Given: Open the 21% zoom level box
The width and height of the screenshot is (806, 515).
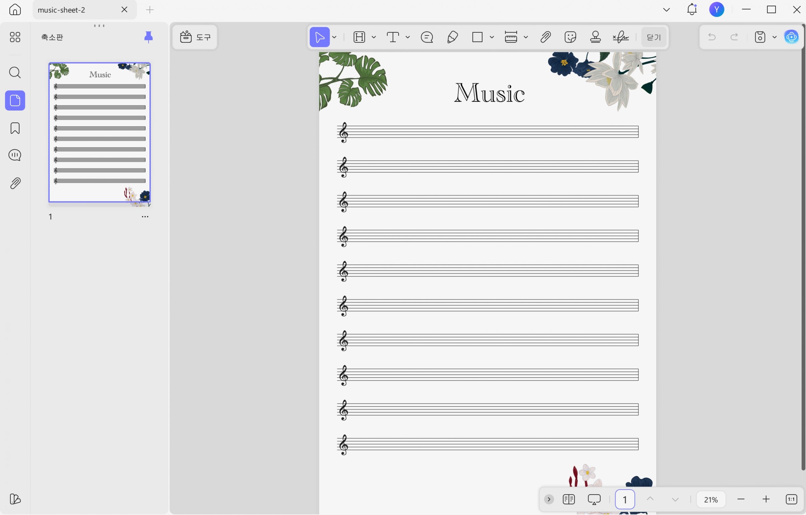Looking at the screenshot, I should click(711, 500).
